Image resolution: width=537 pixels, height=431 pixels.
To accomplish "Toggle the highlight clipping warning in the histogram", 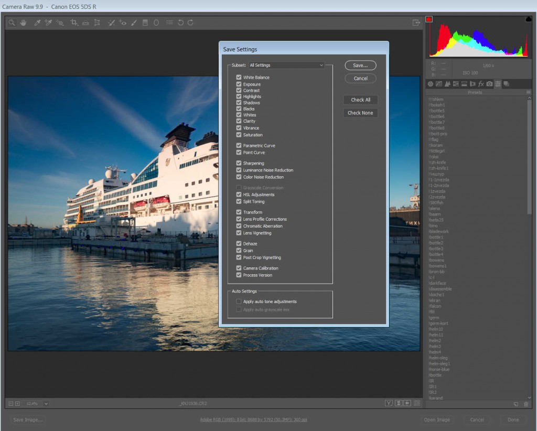I will 528,19.
